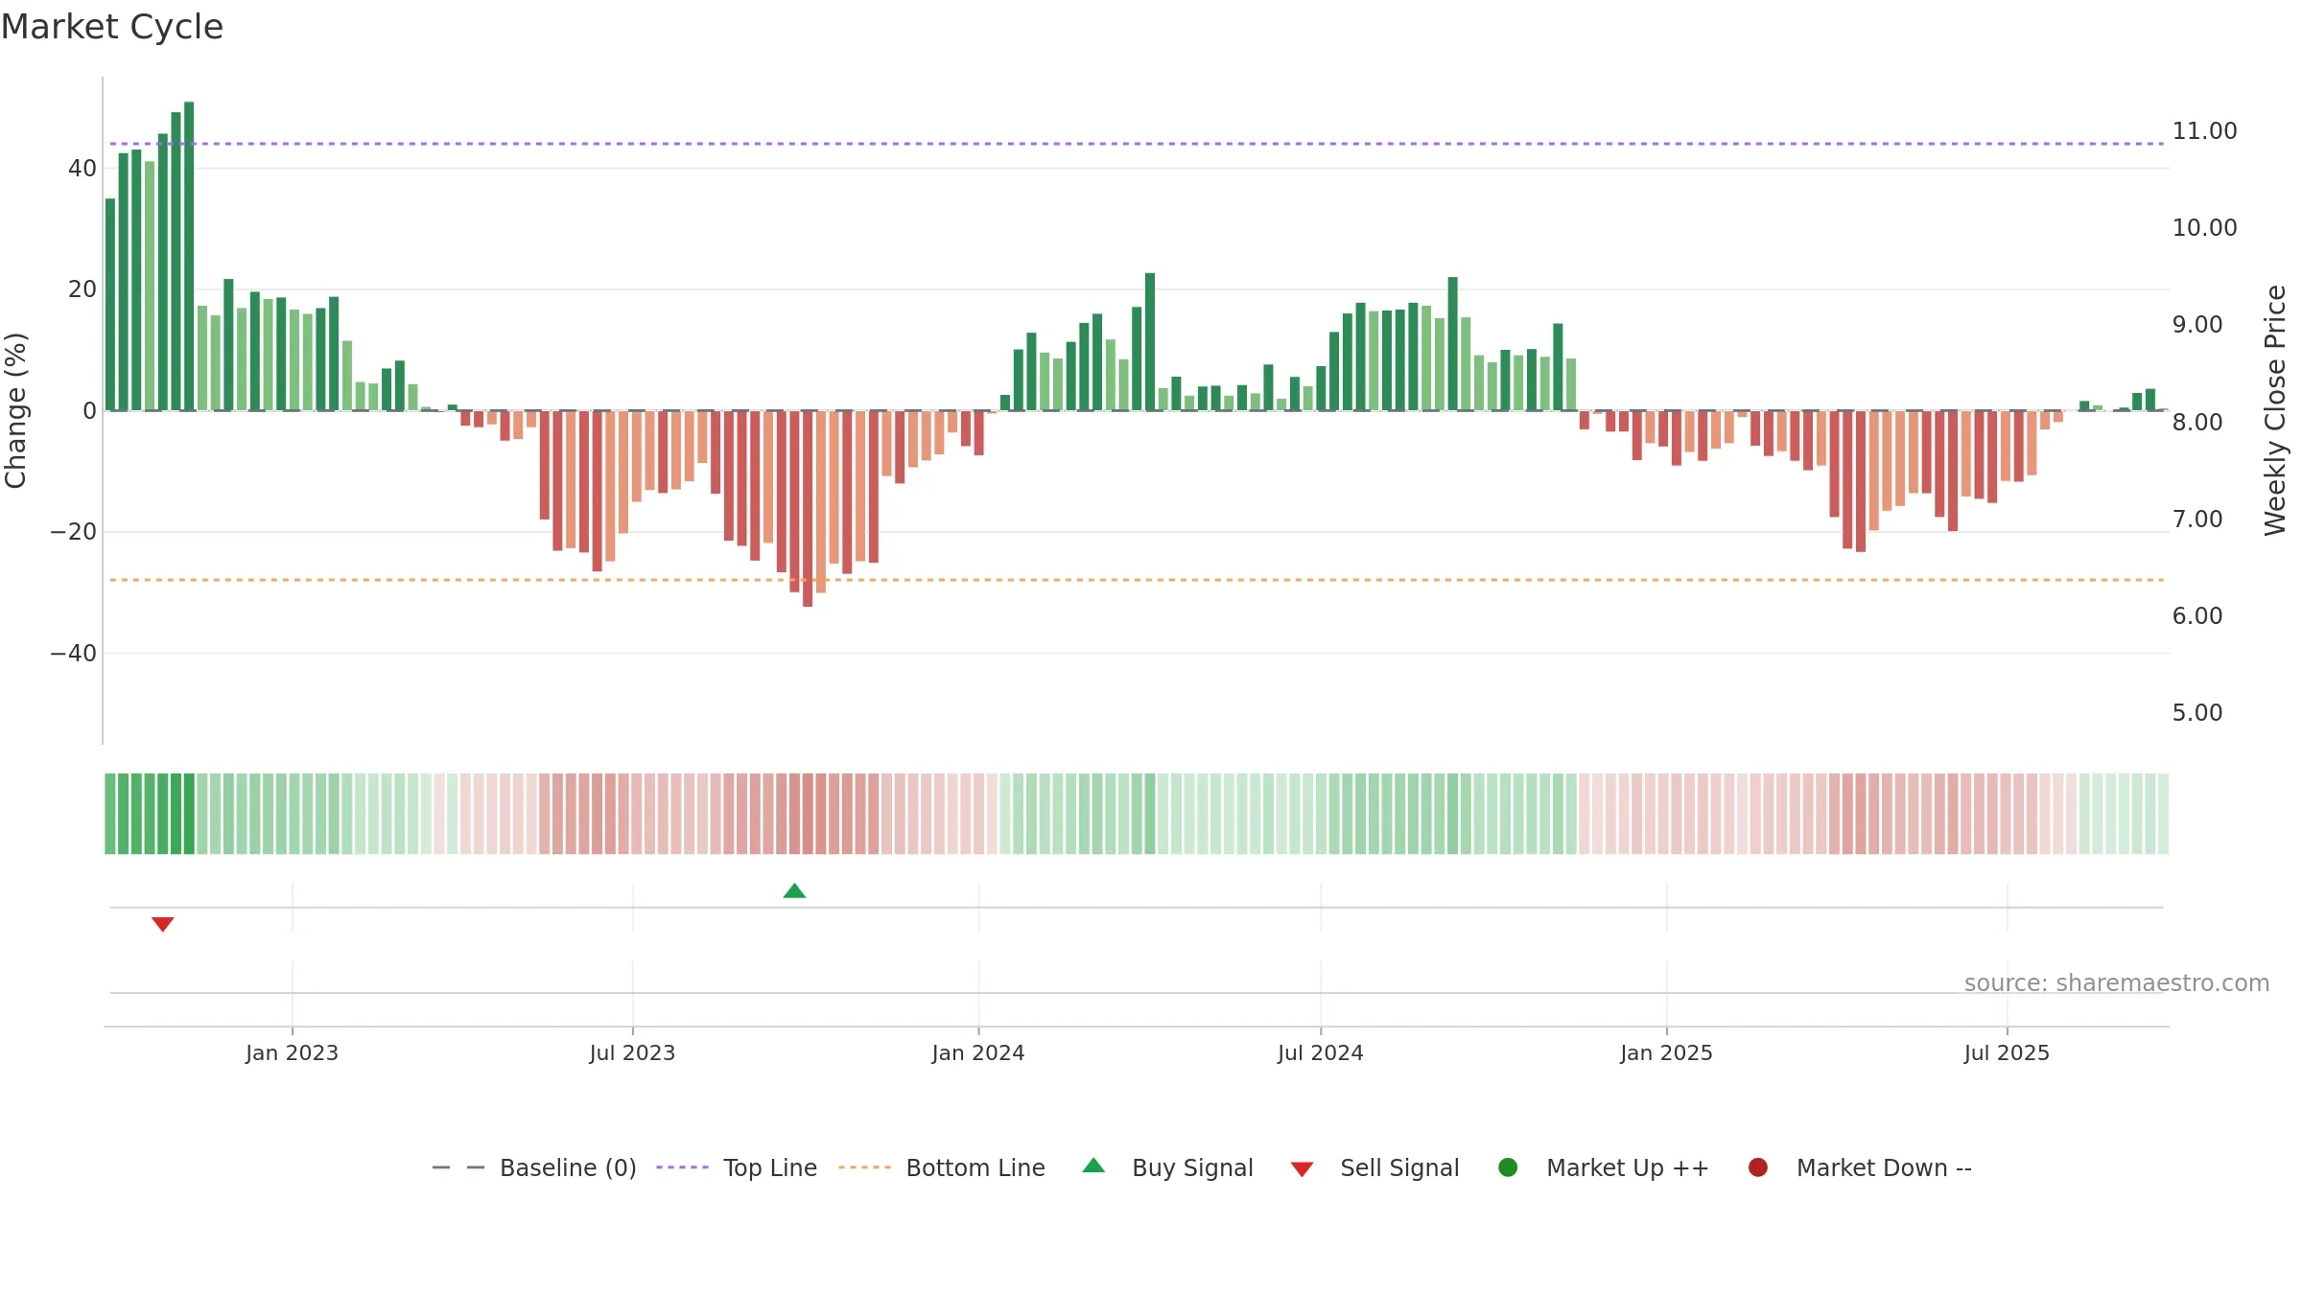Click the green Buy Signal triangle marker on chart
This screenshot has height=1294, width=2302.
[x=794, y=890]
